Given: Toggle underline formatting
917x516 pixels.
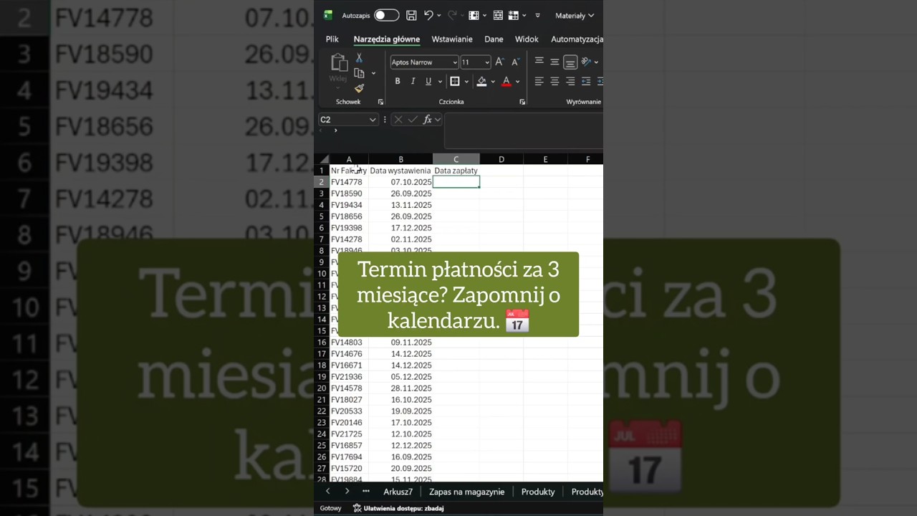Looking at the screenshot, I should [x=428, y=82].
